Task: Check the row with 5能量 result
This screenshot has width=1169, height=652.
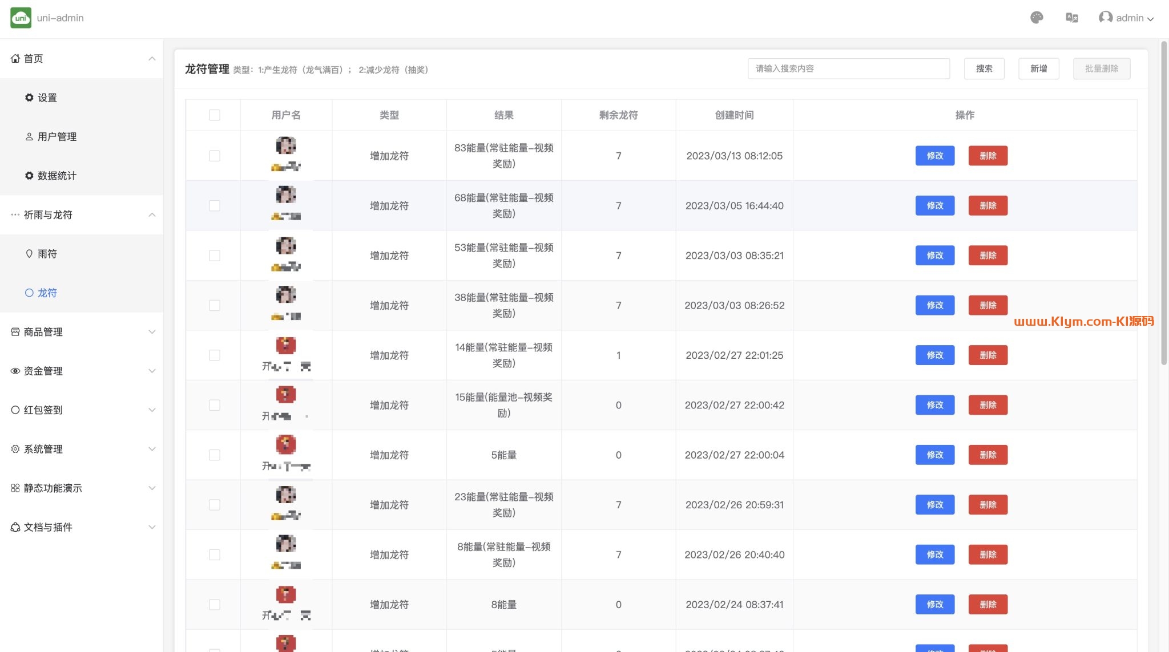Action: (x=215, y=455)
